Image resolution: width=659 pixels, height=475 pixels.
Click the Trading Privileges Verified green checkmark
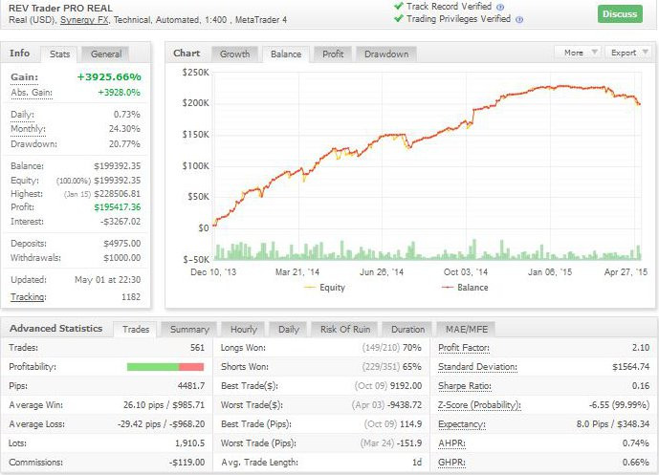point(399,19)
